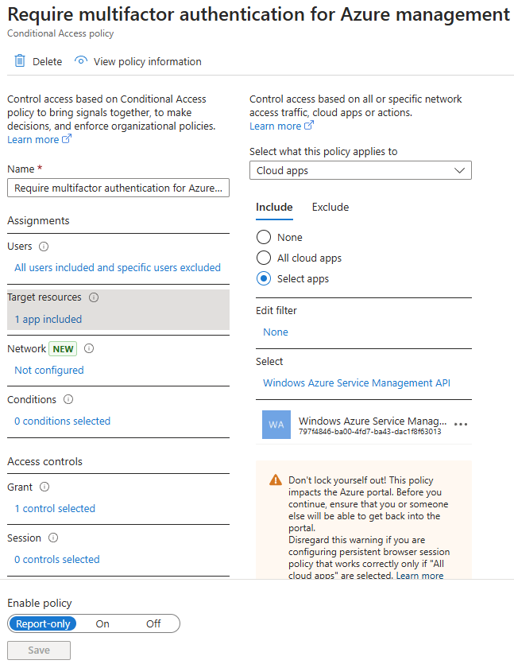Open 1 control selected under Grant
514x664 pixels.
55,508
